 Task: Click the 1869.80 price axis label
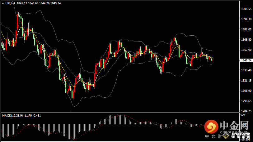coord(246,40)
